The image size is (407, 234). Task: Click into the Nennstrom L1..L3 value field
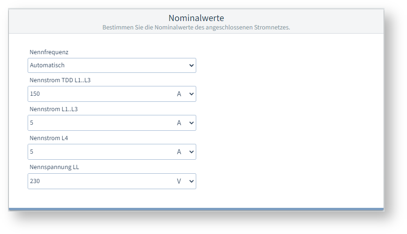click(98, 123)
